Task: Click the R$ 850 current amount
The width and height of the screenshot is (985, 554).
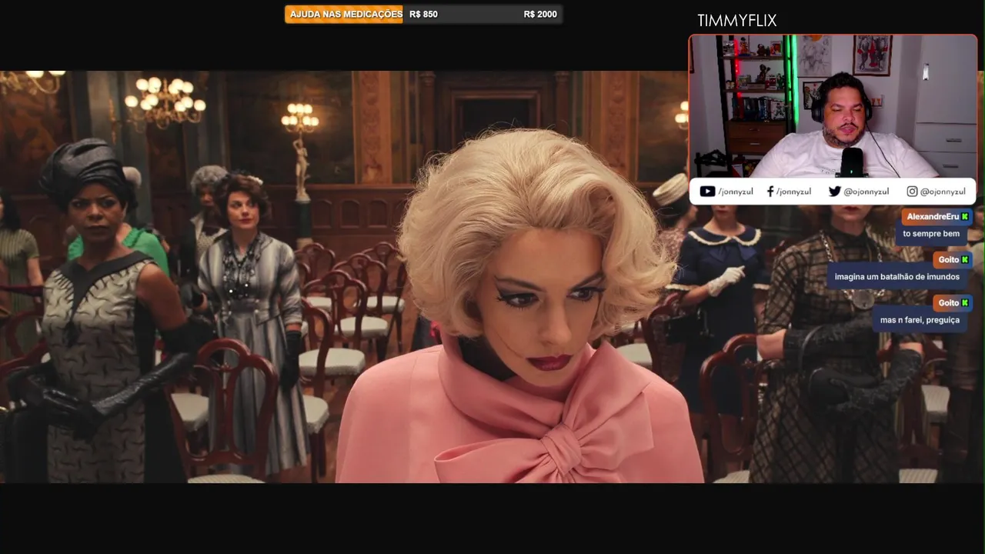Action: click(423, 14)
